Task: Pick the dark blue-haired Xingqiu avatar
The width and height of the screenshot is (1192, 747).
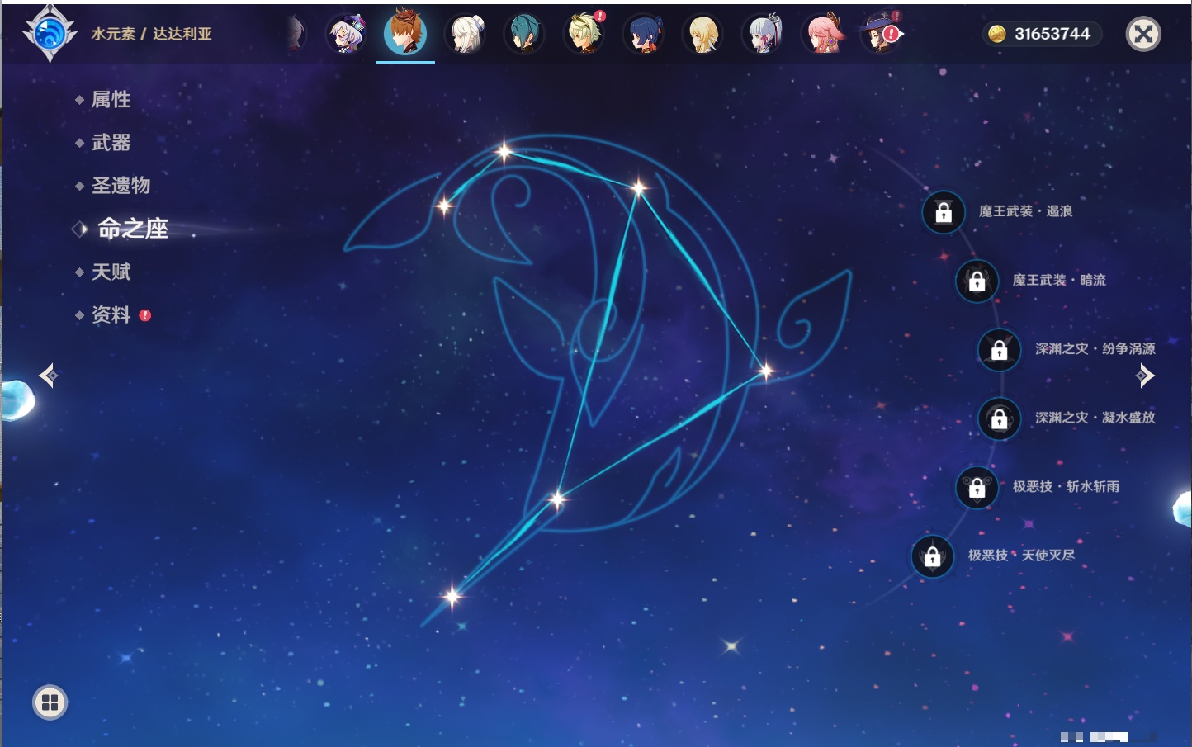Action: tap(643, 35)
